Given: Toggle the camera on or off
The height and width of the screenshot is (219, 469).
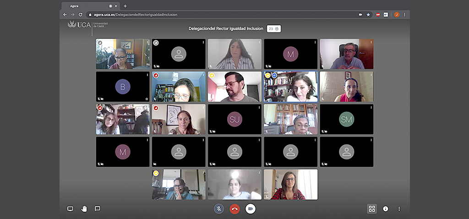Looking at the screenshot, I should click(250, 209).
